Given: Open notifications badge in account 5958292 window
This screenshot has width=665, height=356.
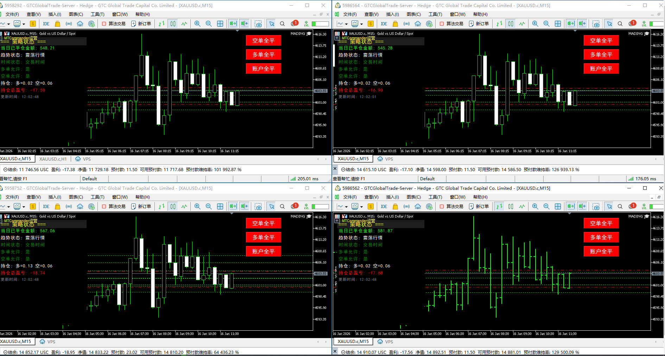Looking at the screenshot, I should [294, 23].
